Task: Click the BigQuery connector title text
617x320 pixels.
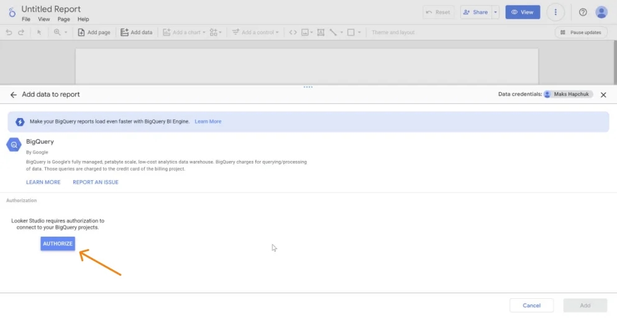Action: coord(40,142)
